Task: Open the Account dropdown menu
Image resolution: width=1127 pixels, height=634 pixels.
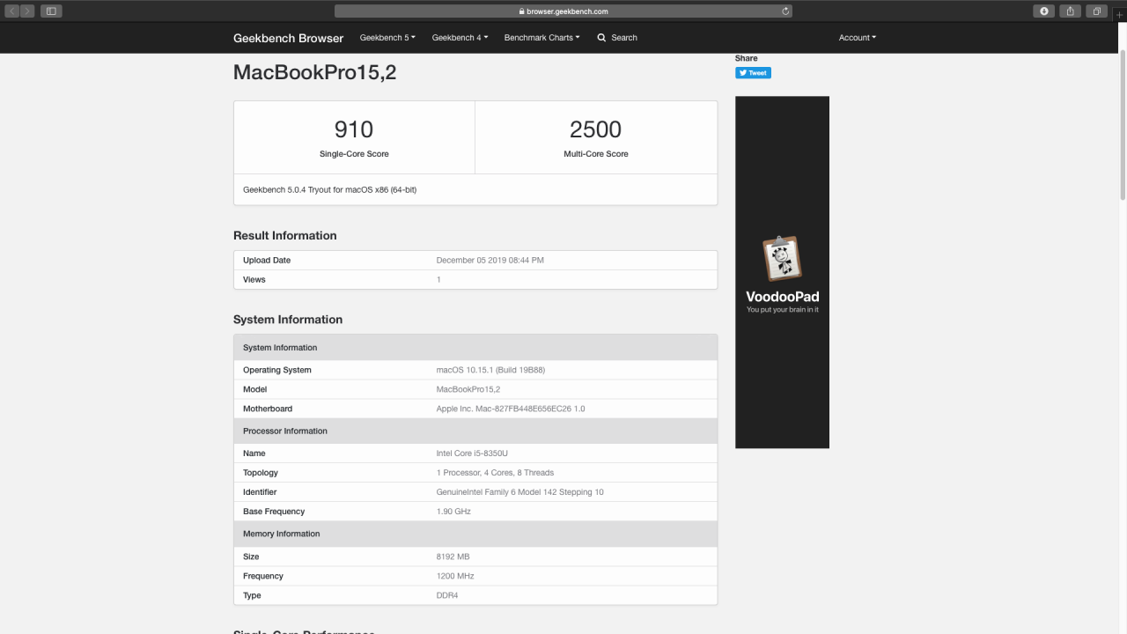Action: pos(857,38)
